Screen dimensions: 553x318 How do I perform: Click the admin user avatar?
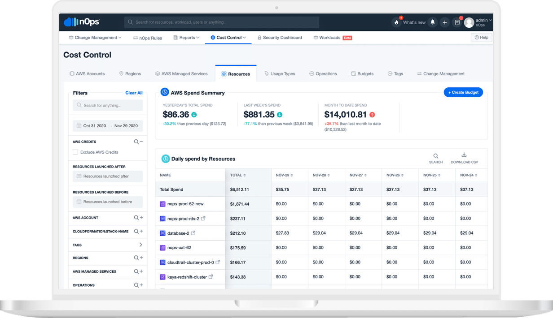click(469, 22)
